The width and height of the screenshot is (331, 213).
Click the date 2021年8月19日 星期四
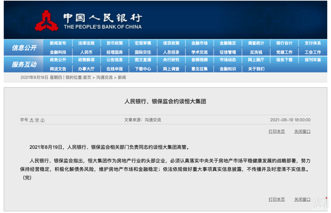(41, 78)
